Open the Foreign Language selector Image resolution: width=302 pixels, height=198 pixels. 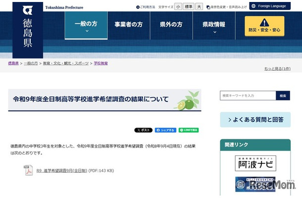(x=270, y=6)
